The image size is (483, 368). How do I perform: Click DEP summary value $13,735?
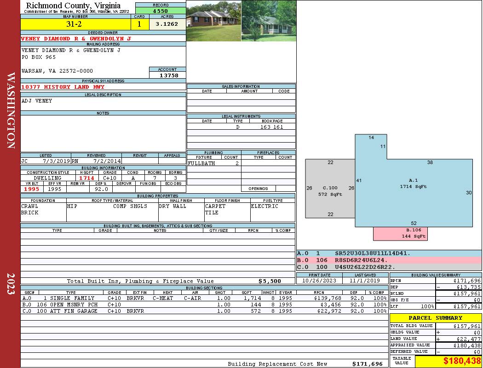[469, 287]
